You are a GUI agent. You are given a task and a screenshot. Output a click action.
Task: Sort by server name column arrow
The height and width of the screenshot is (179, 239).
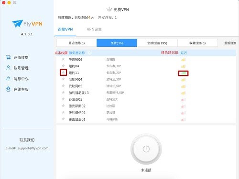[89, 53]
